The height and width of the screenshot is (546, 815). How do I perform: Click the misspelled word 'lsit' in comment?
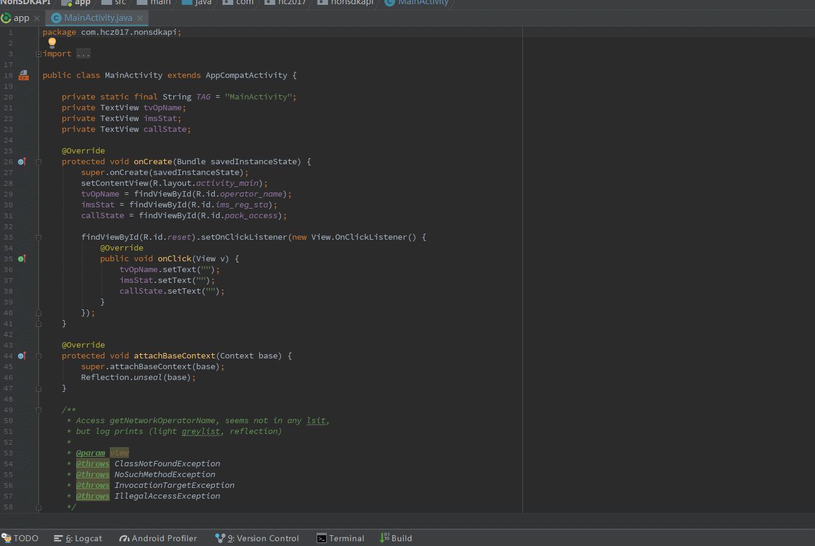(316, 421)
